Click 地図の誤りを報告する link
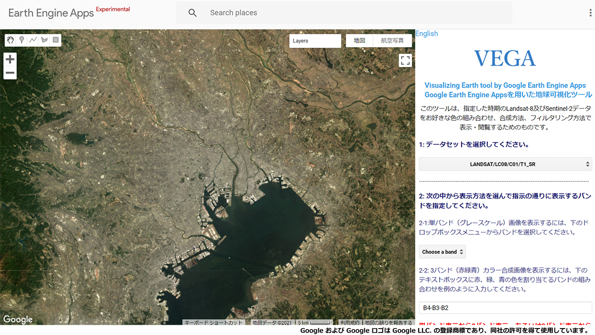The height and width of the screenshot is (335, 595). (x=389, y=322)
